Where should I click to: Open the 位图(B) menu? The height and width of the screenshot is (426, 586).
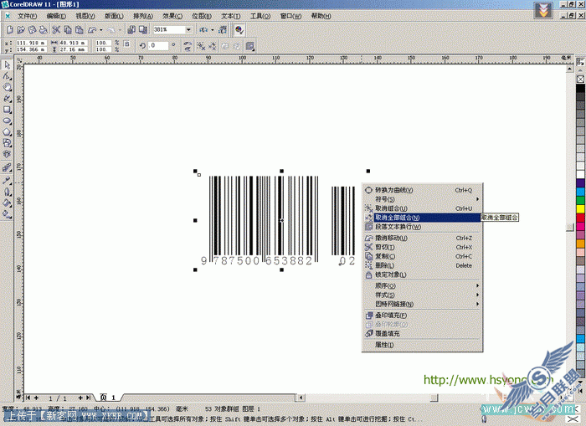coord(202,16)
